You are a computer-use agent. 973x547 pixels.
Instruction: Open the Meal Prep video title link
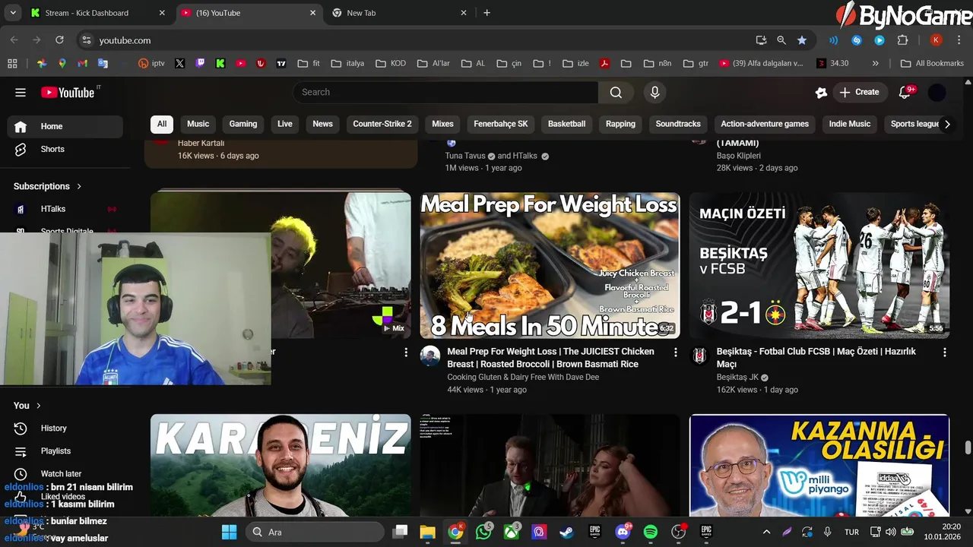[550, 358]
